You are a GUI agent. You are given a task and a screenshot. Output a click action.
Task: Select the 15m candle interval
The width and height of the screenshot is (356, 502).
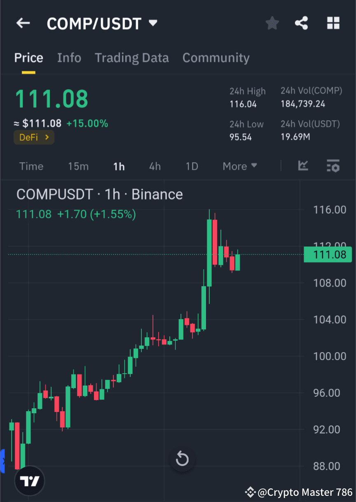click(78, 166)
